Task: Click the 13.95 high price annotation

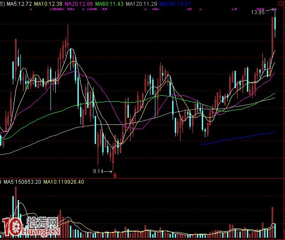Action: click(258, 12)
